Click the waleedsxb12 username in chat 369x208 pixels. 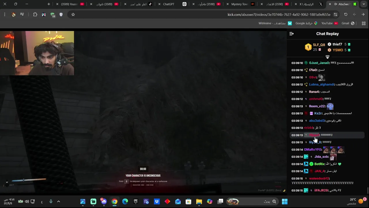(x=319, y=179)
